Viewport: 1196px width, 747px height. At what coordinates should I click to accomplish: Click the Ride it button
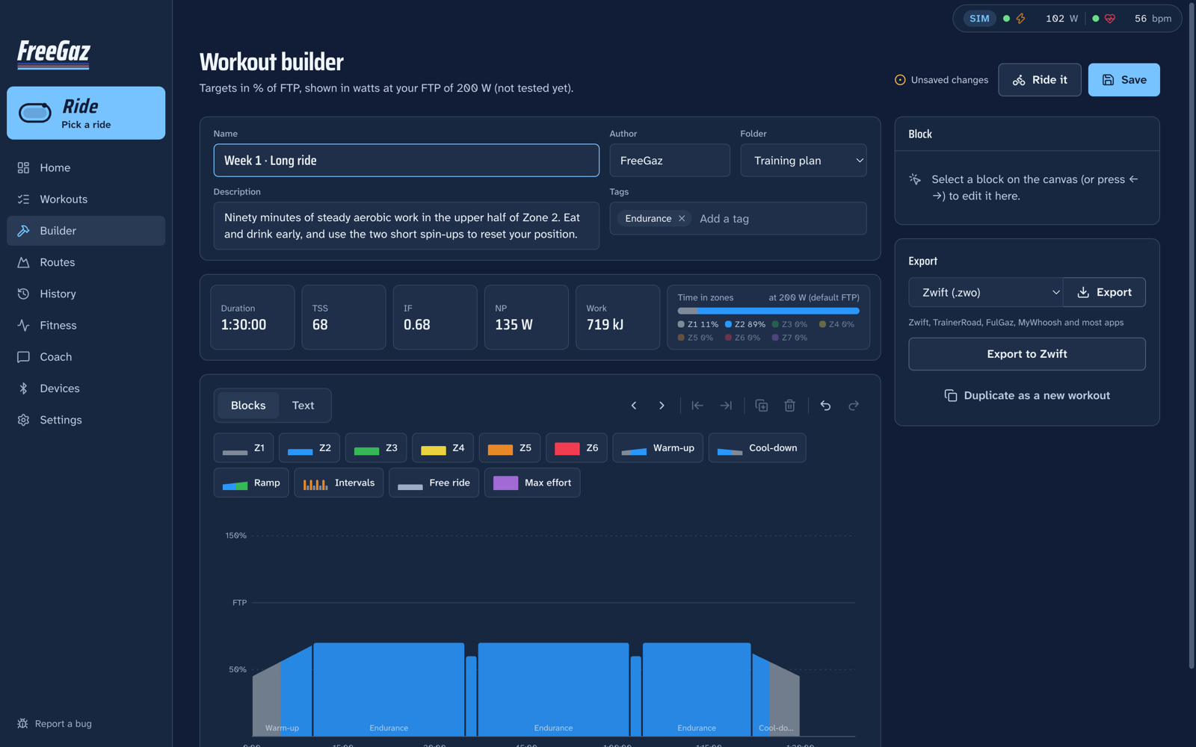tap(1040, 80)
